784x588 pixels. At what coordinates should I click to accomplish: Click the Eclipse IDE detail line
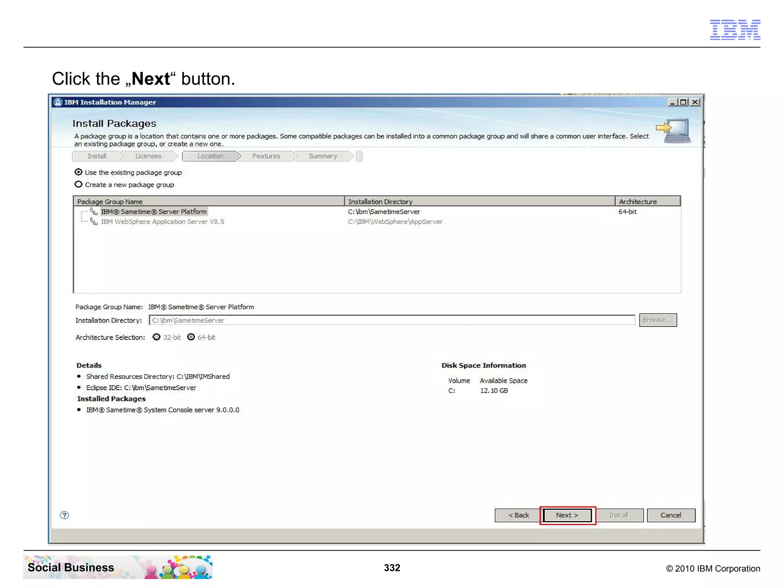(x=141, y=387)
